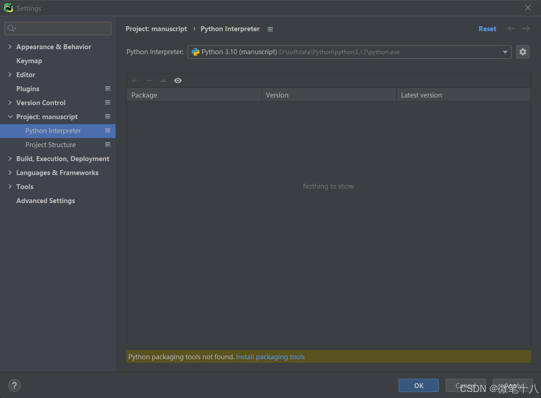Image resolution: width=541 pixels, height=398 pixels.
Task: Click the OK button
Action: click(x=419, y=385)
